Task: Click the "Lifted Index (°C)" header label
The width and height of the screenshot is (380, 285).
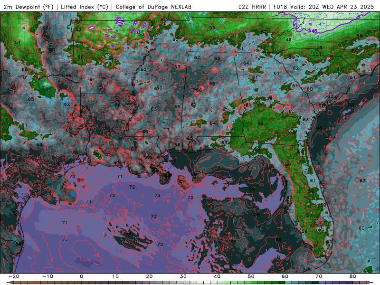Action: (x=85, y=7)
